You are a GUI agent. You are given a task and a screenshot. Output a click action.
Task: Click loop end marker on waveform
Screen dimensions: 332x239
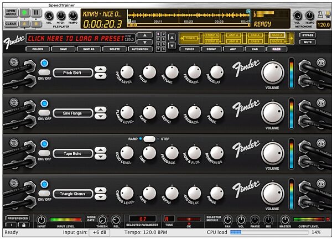tap(248, 11)
